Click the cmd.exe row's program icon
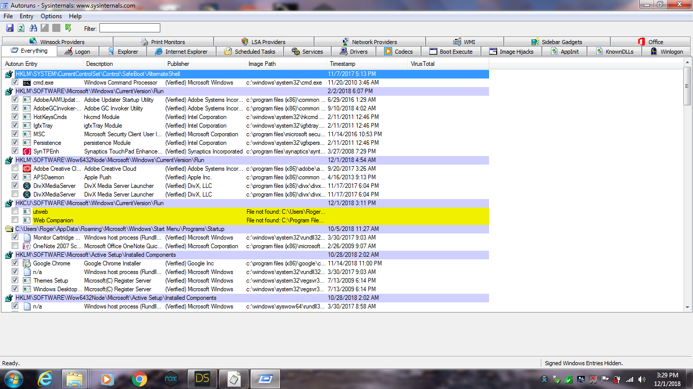This screenshot has height=389, width=693. pos(27,83)
